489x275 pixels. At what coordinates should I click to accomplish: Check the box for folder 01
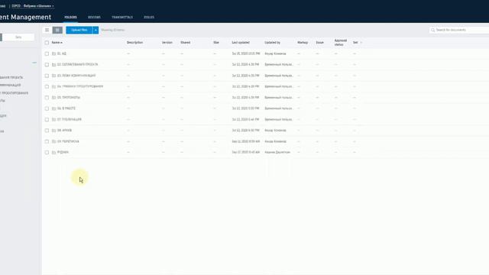47,53
